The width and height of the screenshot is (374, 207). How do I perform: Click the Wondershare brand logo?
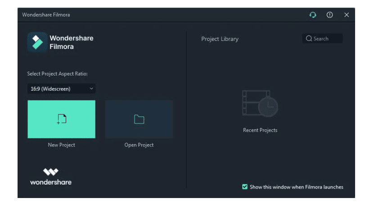pos(51,177)
